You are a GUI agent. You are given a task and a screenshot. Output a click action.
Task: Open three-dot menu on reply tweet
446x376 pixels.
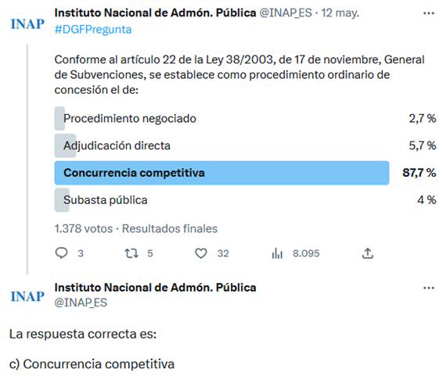coord(429,288)
